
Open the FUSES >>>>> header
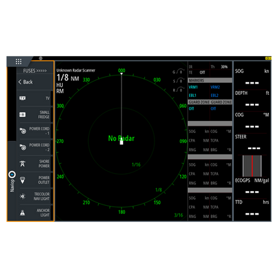click(35, 71)
